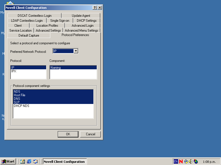Click the taskbar clock showing 1:08 p.m.
The width and height of the screenshot is (221, 165).
coord(209,162)
